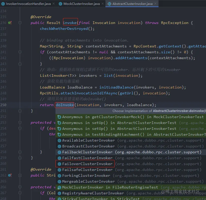Select FailsafeClusterInvoker implementation
This screenshot has width=206, height=200.
click(131, 170)
